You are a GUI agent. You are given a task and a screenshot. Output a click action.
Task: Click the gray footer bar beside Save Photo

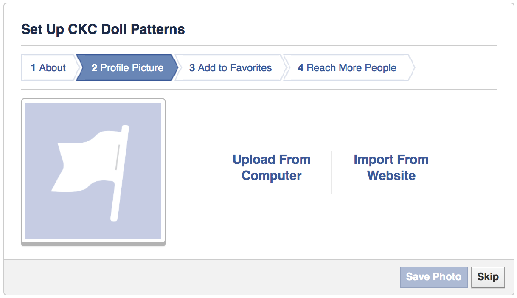tap(202, 277)
